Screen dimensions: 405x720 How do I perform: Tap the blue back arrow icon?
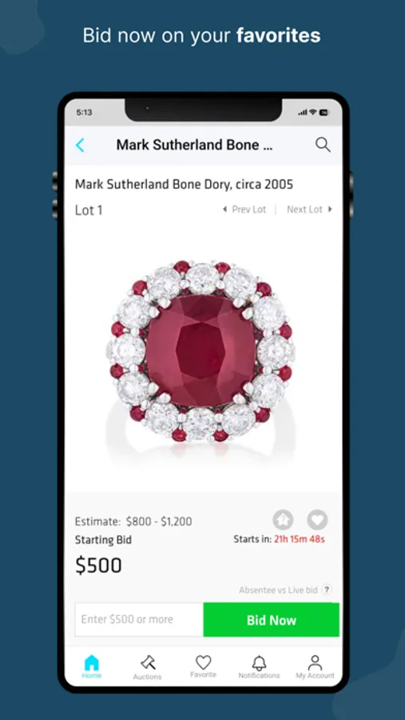[80, 145]
